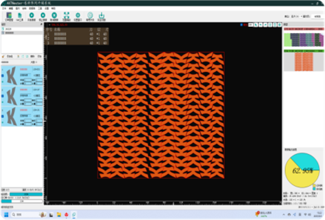
Task: Collapse the left top panel using its pin
Action: tap(41, 25)
